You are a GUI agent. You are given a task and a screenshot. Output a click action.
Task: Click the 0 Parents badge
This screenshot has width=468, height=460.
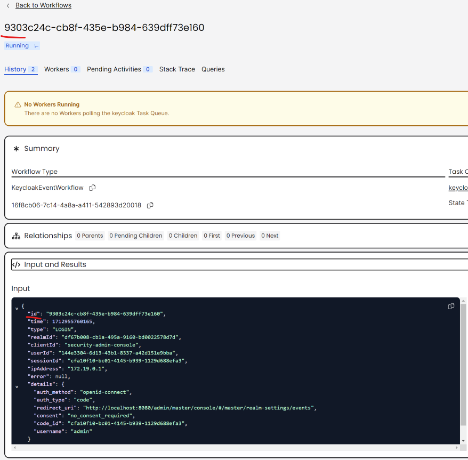point(90,236)
